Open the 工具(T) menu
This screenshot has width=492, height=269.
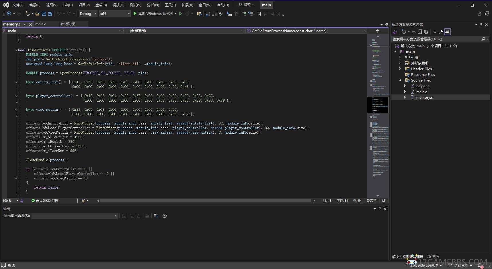170,5
